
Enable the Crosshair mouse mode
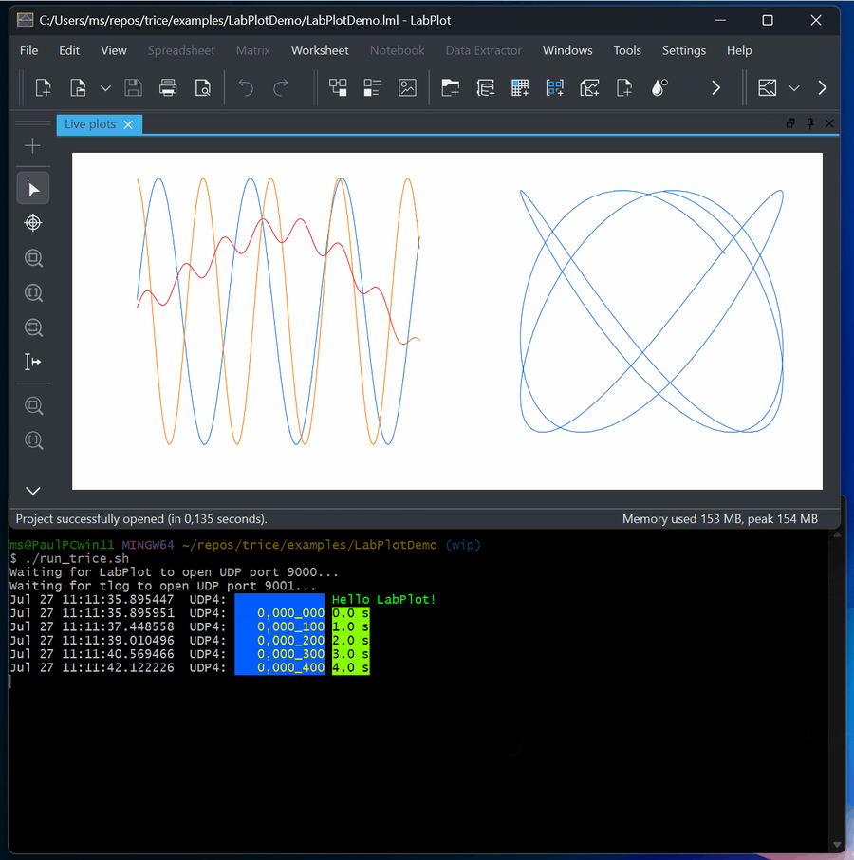coord(33,223)
